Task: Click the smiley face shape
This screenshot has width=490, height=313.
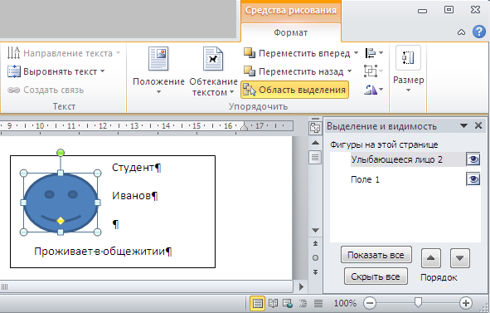Action: (x=61, y=203)
